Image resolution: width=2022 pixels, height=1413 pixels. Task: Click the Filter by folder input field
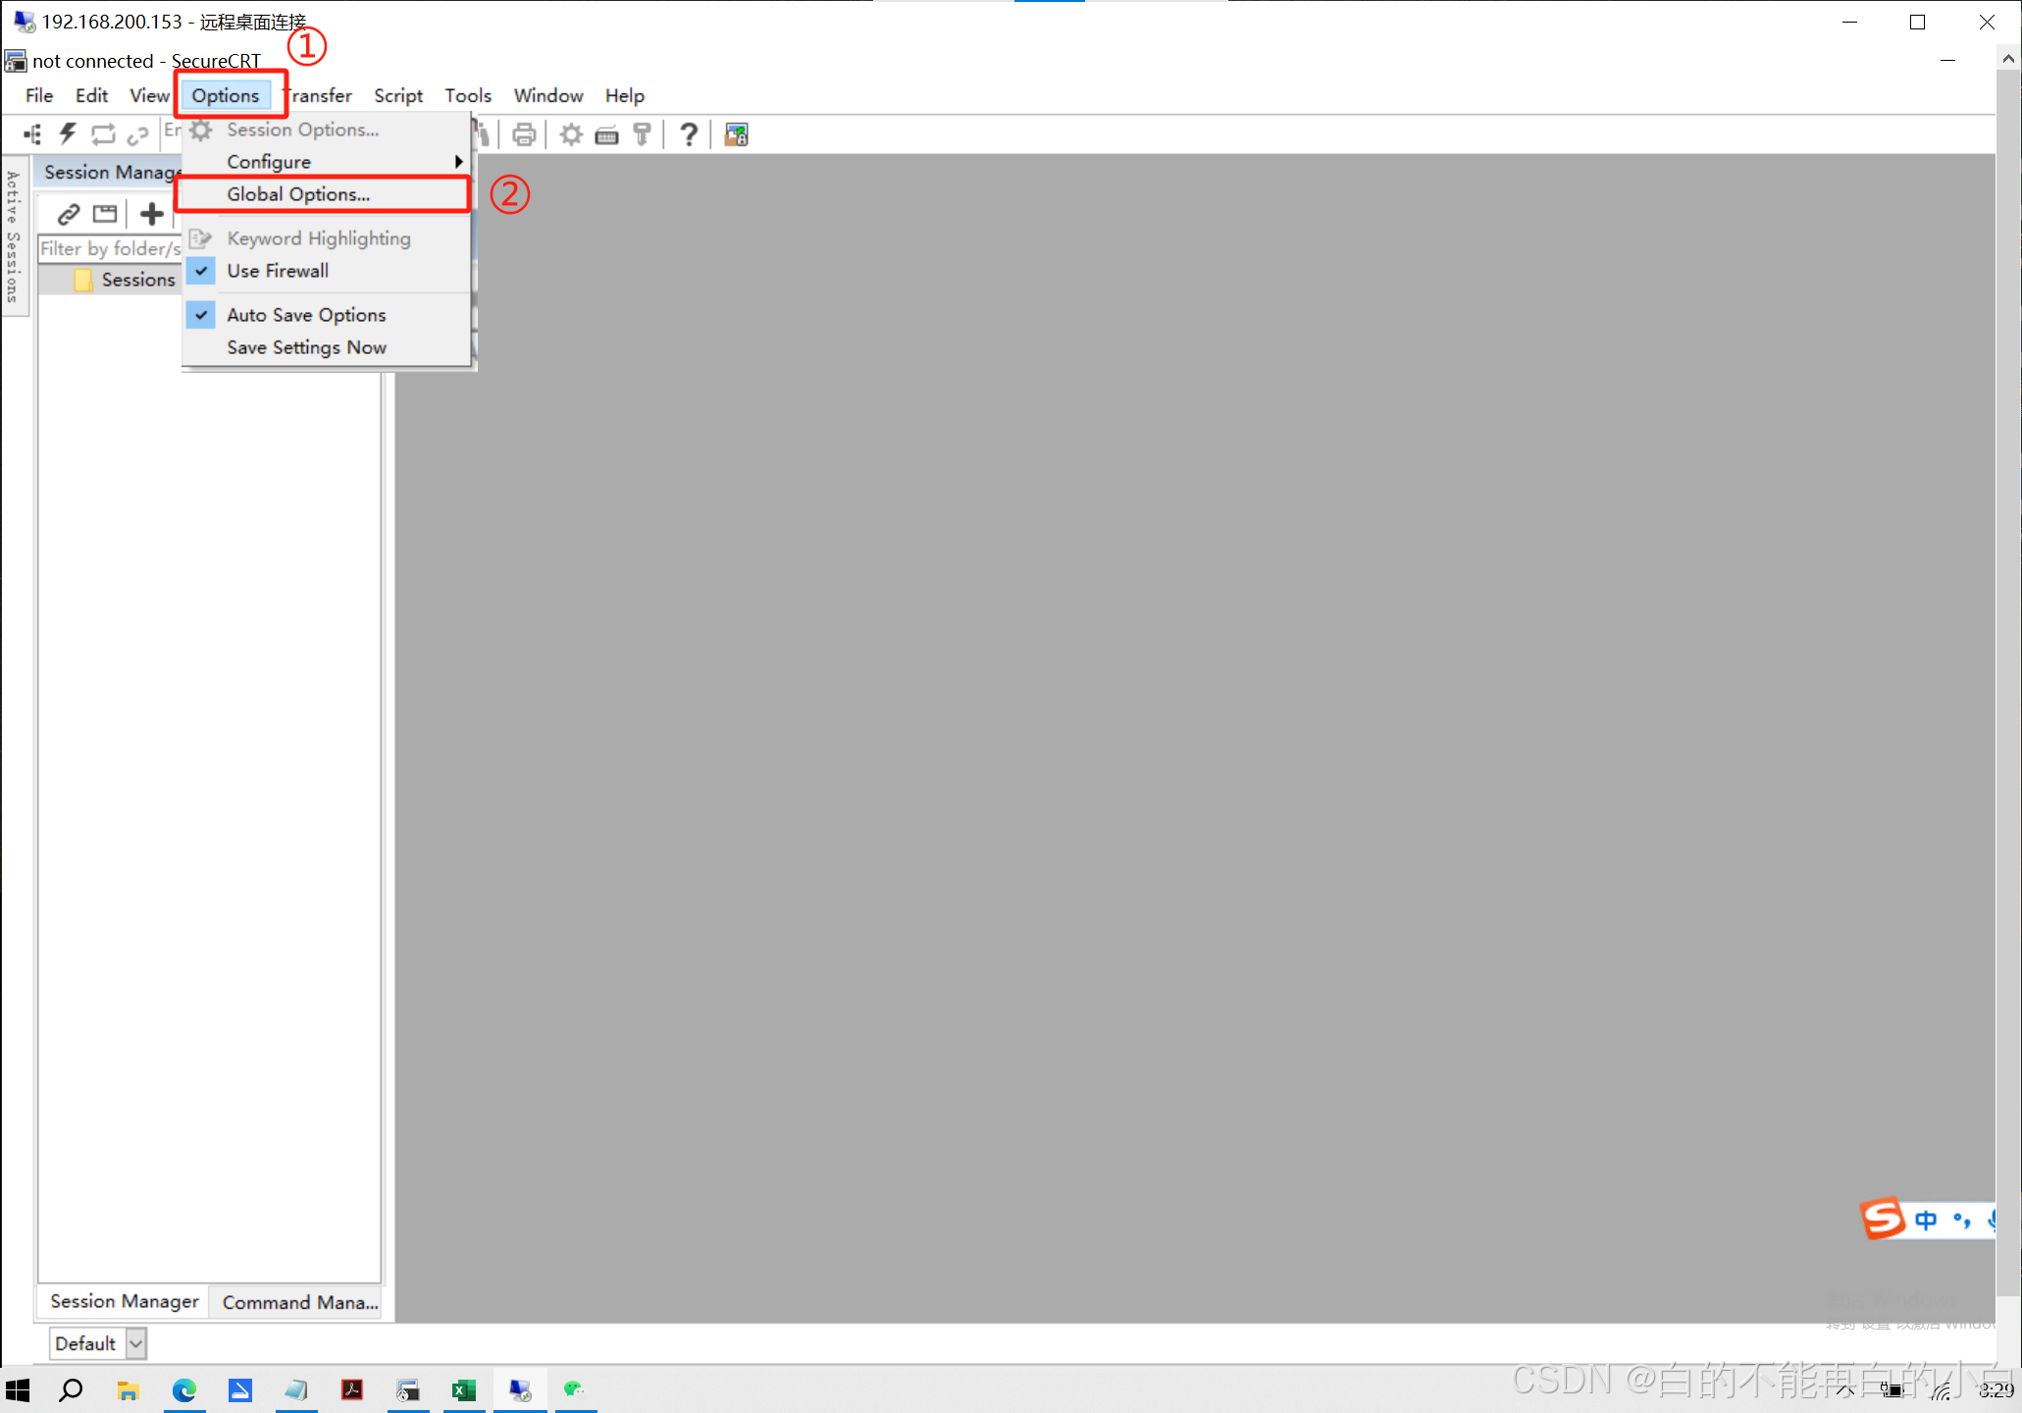coord(109,248)
